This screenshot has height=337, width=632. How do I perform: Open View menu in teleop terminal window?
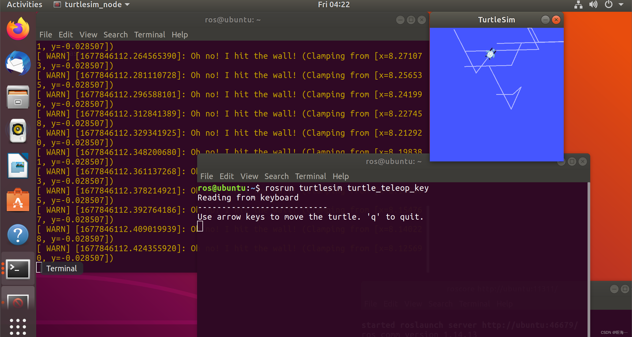tap(249, 176)
